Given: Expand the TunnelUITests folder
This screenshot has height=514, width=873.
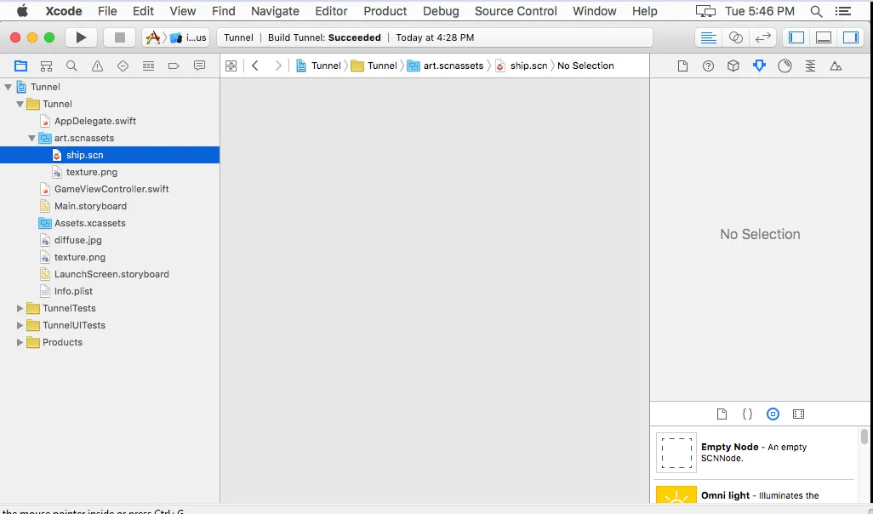Looking at the screenshot, I should pos(20,325).
